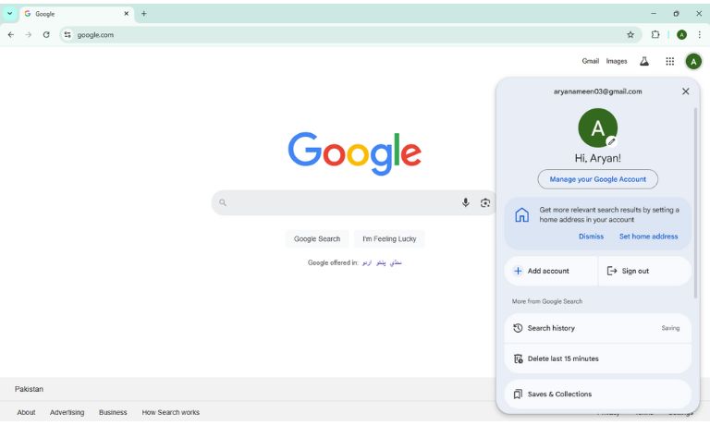This screenshot has width=710, height=425.
Task: Open a new tab
Action: coord(144,14)
